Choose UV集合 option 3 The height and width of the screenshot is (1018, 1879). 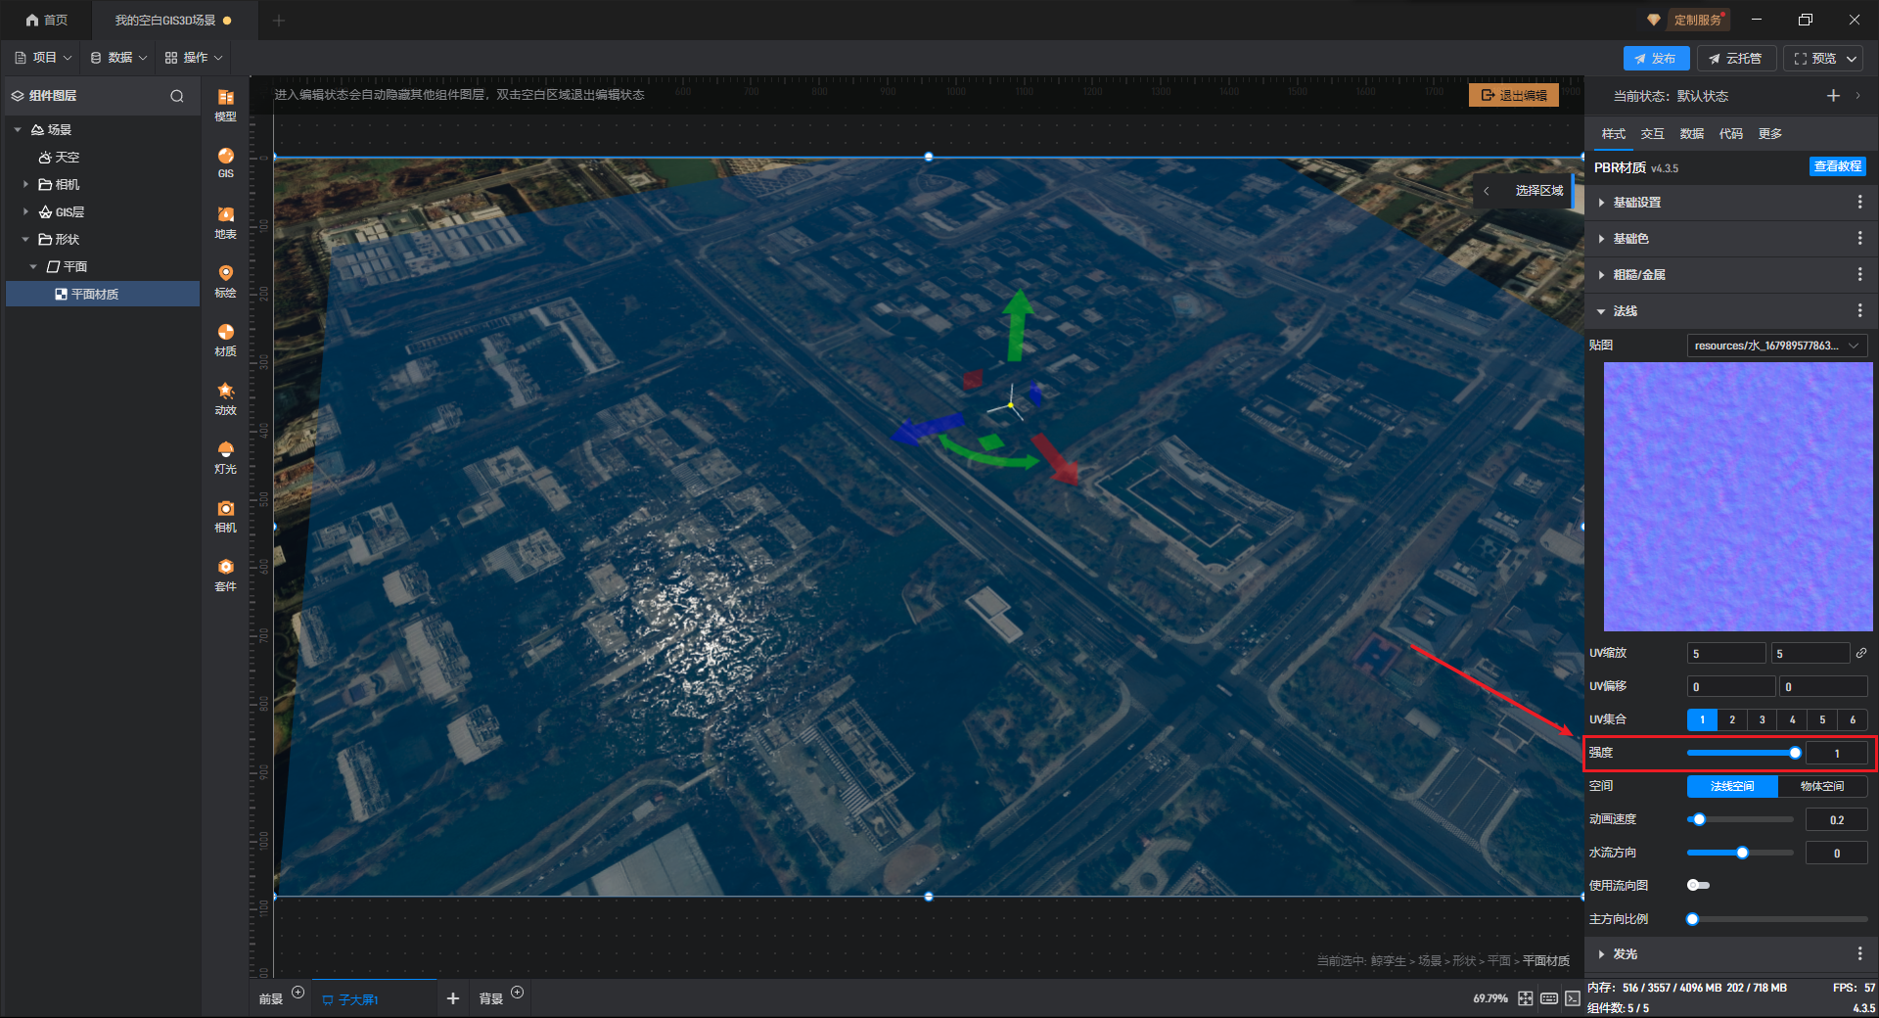click(1762, 719)
